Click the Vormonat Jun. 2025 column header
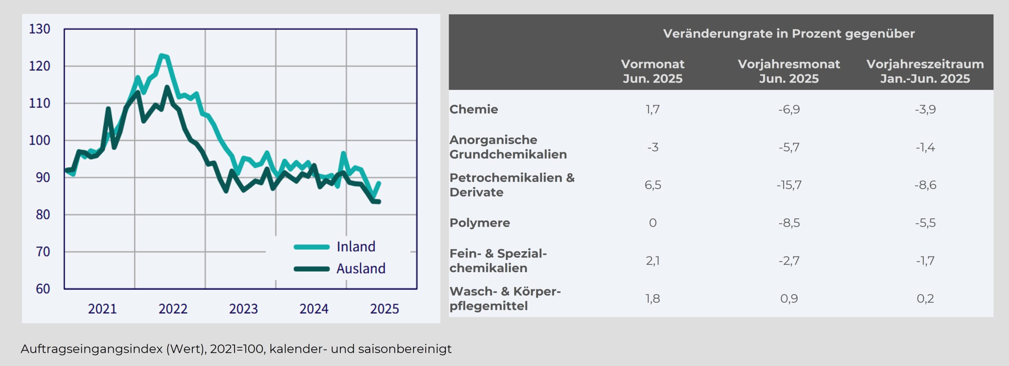The image size is (1009, 366). click(652, 71)
